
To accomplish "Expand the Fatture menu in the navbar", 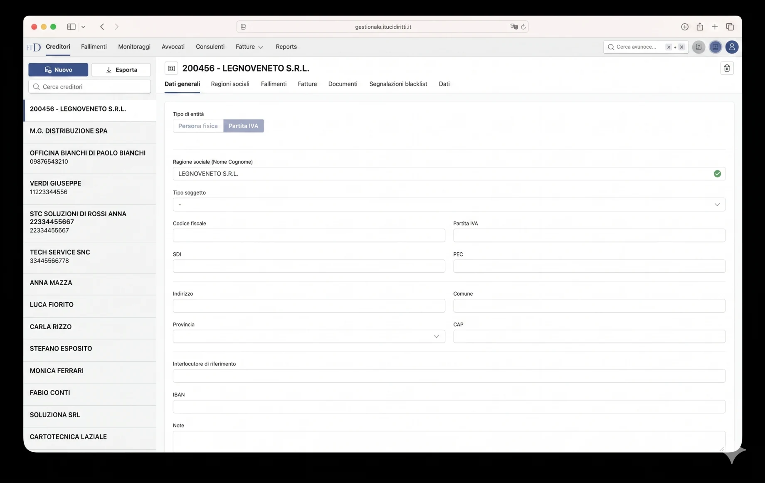I will (x=249, y=47).
